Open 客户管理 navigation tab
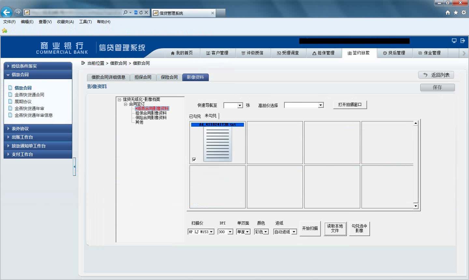The height and width of the screenshot is (280, 469). [217, 53]
